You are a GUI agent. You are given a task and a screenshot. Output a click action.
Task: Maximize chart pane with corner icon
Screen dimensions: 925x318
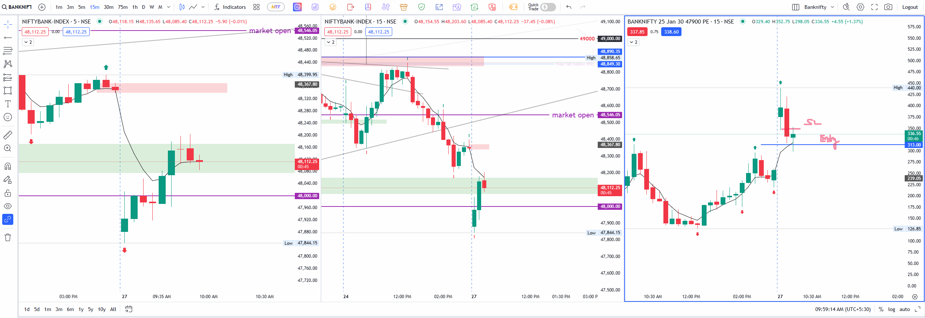tap(918, 309)
